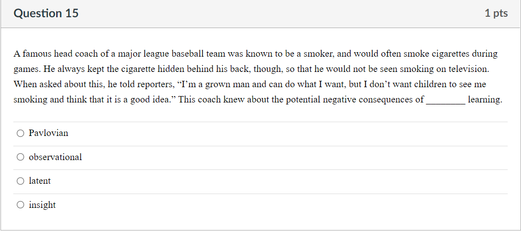This screenshot has height=232, width=521.
Task: Click the word "television." in the question
Action: (469, 69)
